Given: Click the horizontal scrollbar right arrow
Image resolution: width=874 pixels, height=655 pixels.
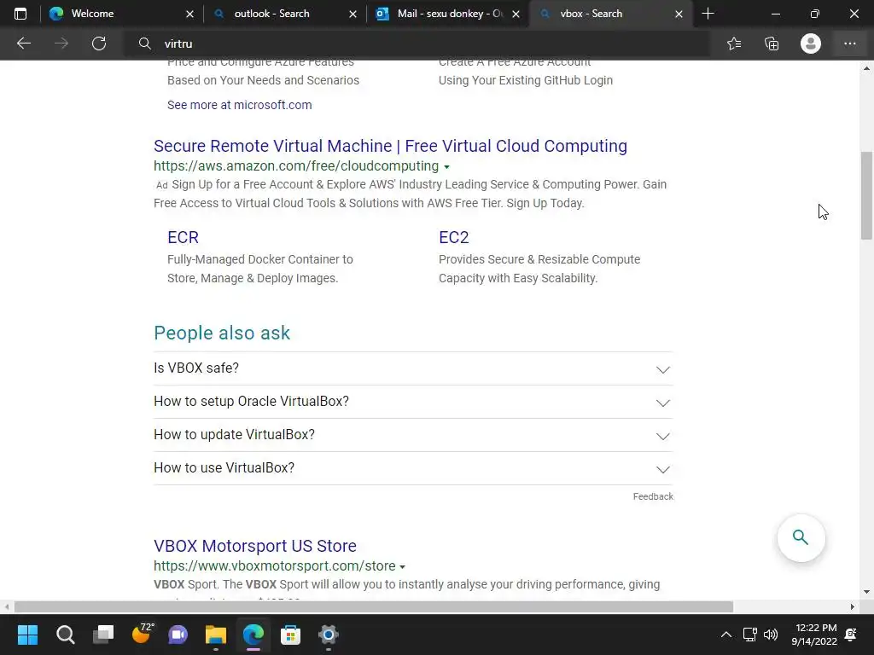Looking at the screenshot, I should pyautogui.click(x=853, y=606).
